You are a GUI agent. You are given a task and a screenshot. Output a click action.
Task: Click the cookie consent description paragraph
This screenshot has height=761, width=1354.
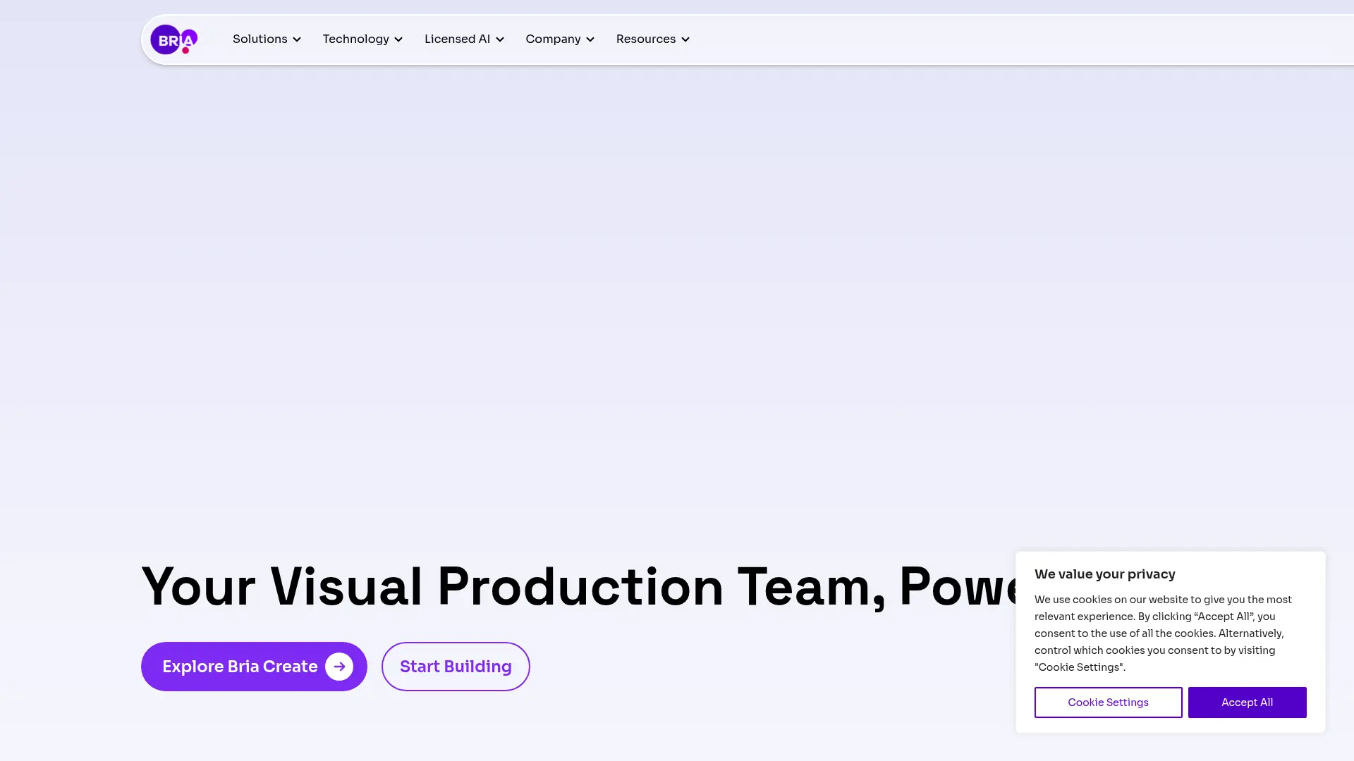tap(1164, 633)
